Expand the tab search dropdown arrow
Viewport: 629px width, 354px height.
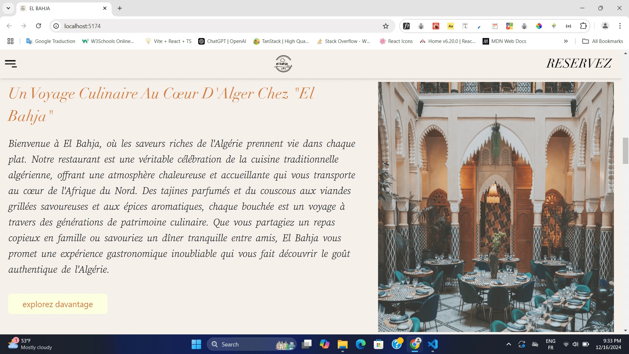coord(8,8)
